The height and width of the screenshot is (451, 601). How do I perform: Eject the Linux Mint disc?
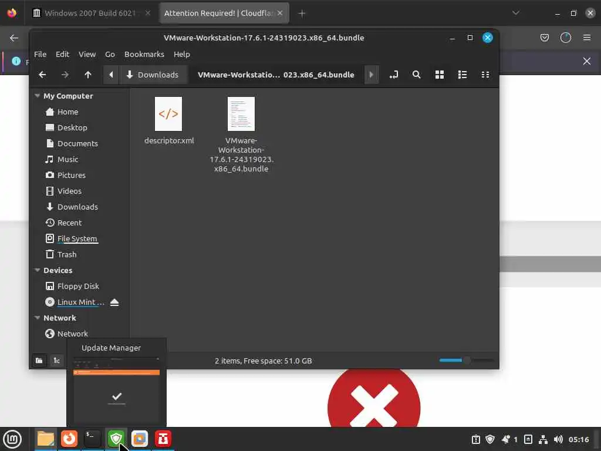(x=114, y=302)
